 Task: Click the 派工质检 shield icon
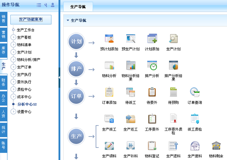(195, 119)
